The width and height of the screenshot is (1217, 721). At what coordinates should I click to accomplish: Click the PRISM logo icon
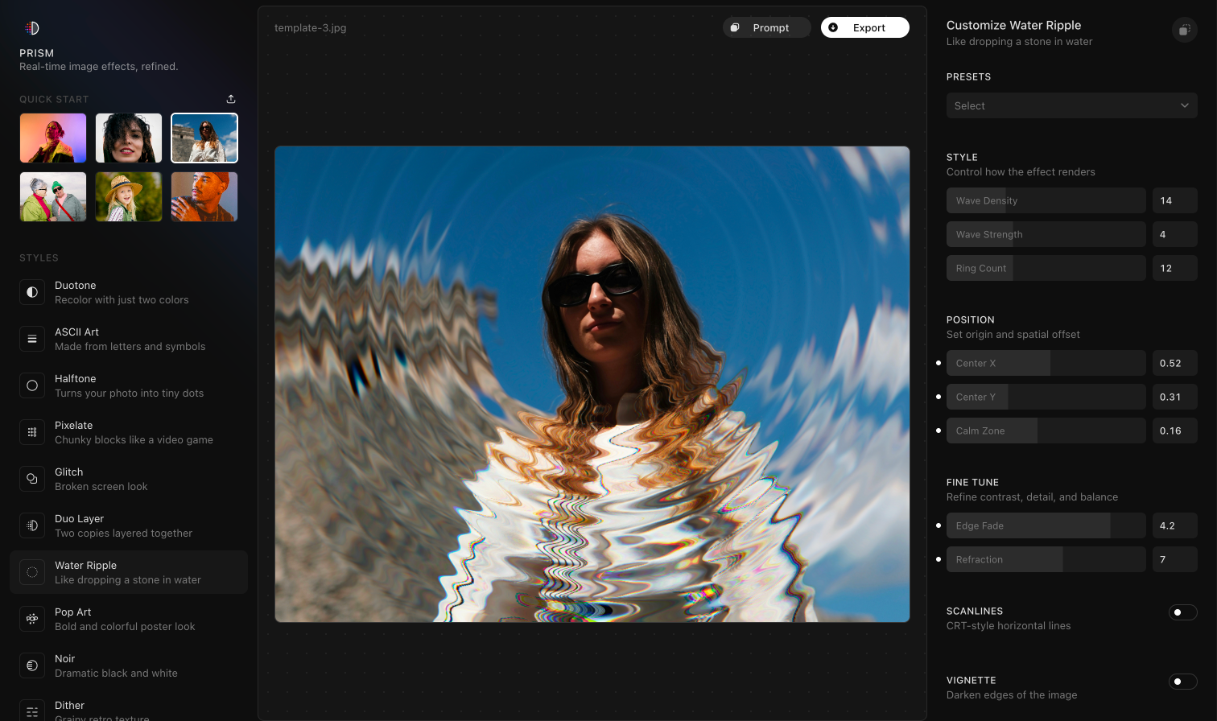32,27
